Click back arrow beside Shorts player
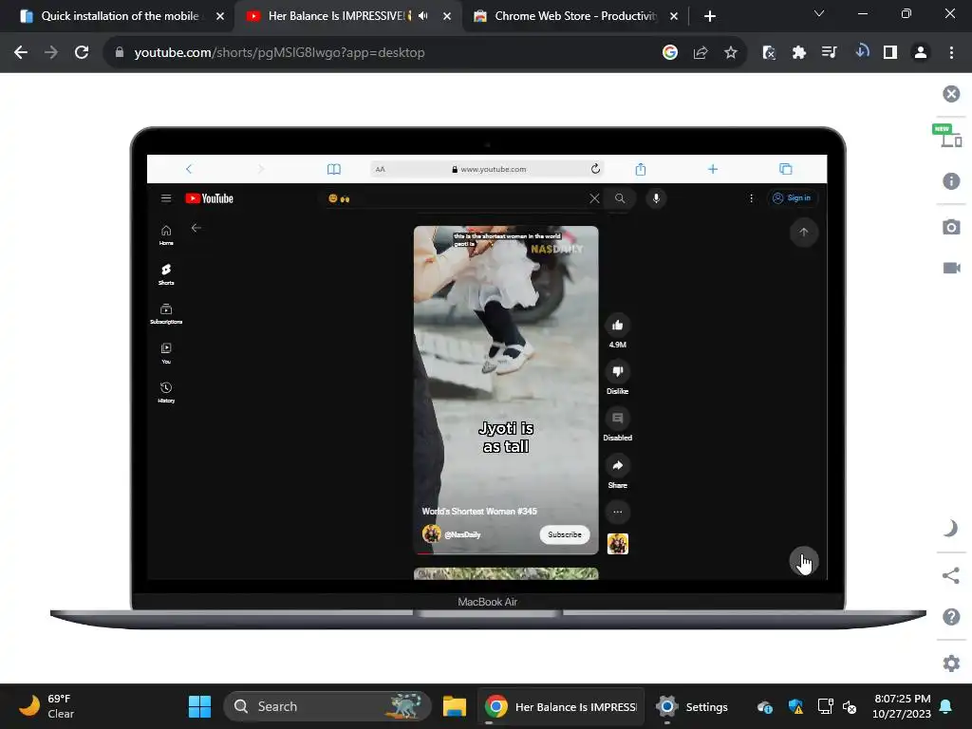This screenshot has height=729, width=972. tap(196, 228)
